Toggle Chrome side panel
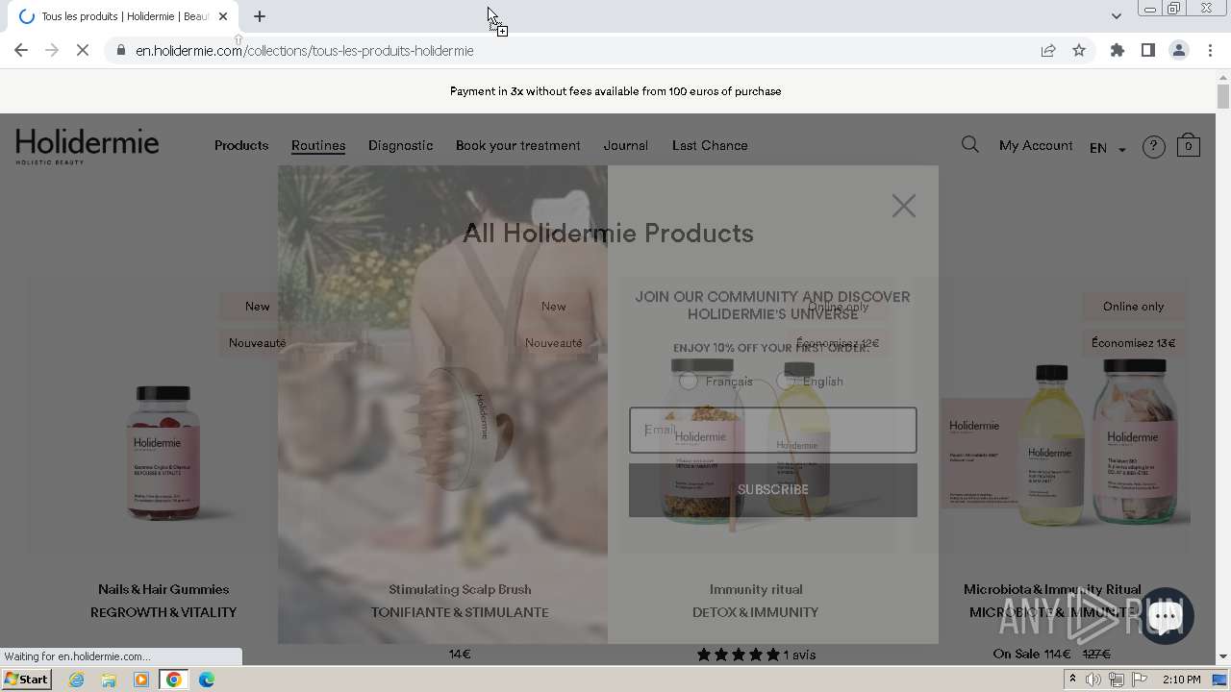 pyautogui.click(x=1148, y=50)
